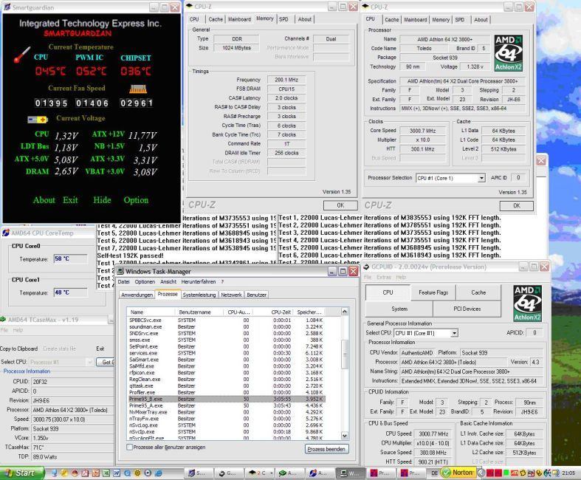
Task: Click the Norton status indicator in taskbar
Action: pyautogui.click(x=459, y=473)
